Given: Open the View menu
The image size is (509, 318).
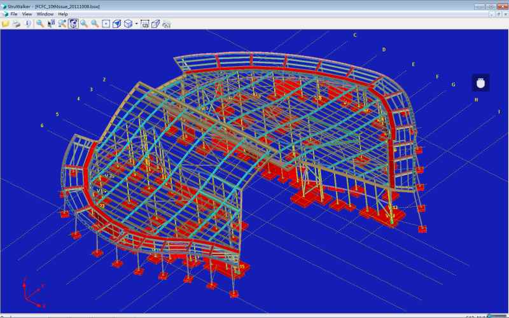Looking at the screenshot, I should 27,14.
